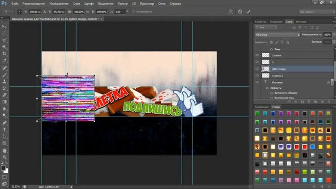Click the link width and height icon
336x189 pixels.
[x=88, y=12]
